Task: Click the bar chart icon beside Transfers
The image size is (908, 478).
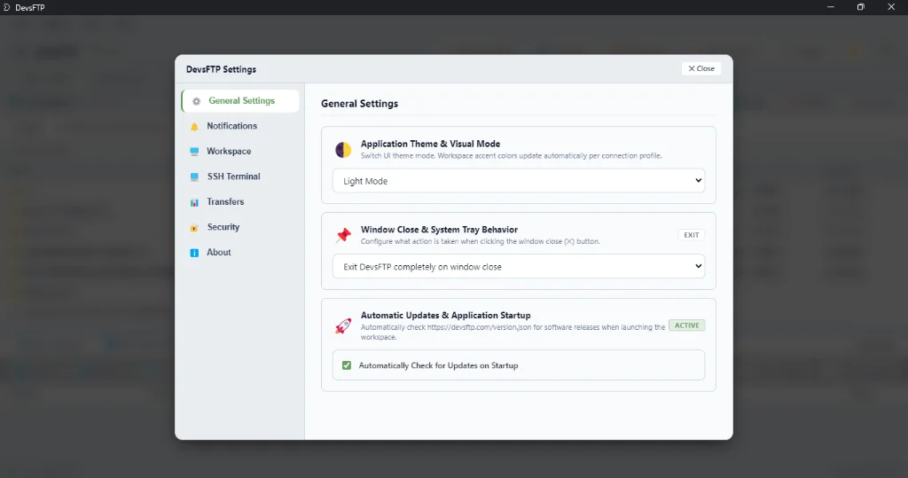Action: [194, 202]
